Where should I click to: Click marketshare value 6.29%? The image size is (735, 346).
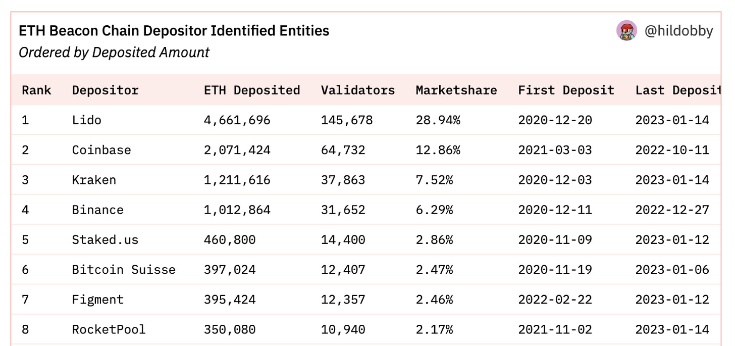[x=435, y=210]
